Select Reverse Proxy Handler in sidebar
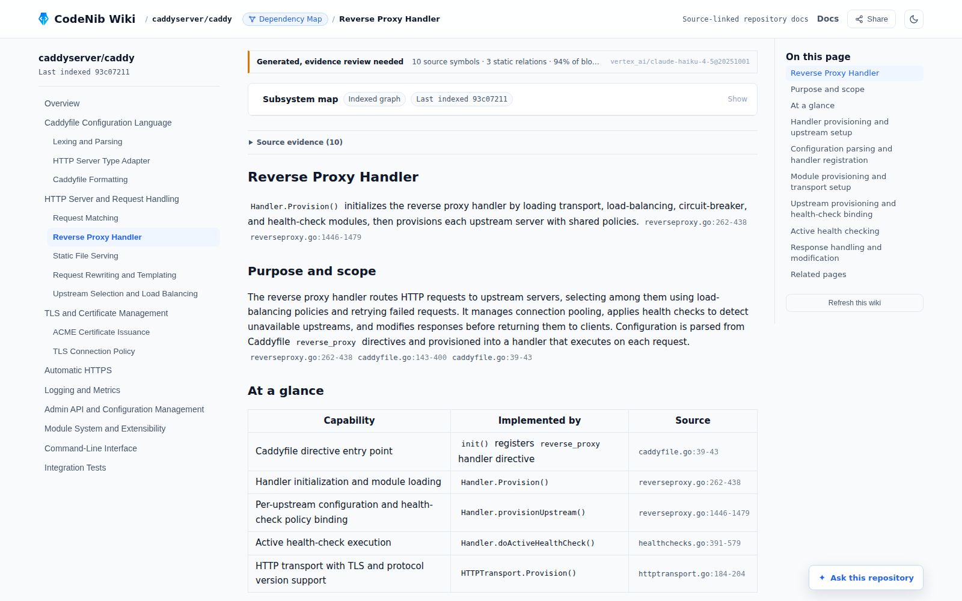This screenshot has height=601, width=962. tap(133, 237)
